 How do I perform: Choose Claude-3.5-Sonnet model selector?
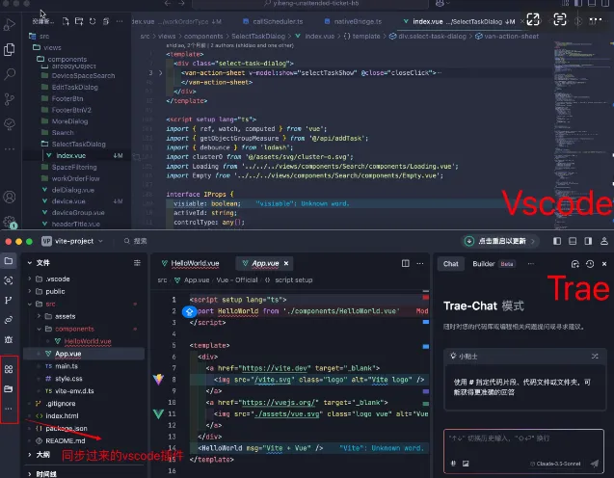click(555, 464)
